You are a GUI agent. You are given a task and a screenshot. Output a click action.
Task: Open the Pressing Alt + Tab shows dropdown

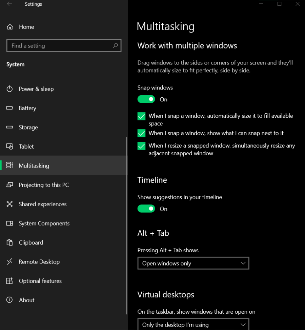point(193,263)
